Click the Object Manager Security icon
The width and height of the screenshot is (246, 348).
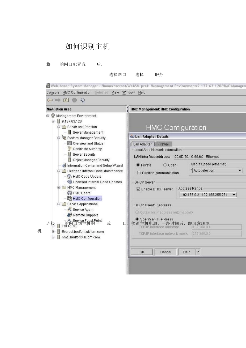click(x=69, y=160)
